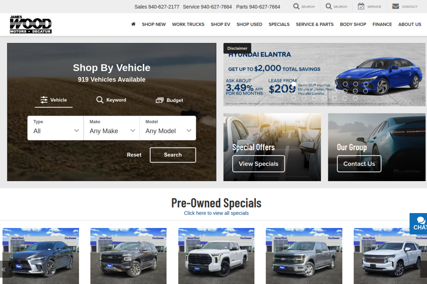Open the gray Ford pickup thumbnail
The width and height of the screenshot is (427, 284).
click(304, 256)
